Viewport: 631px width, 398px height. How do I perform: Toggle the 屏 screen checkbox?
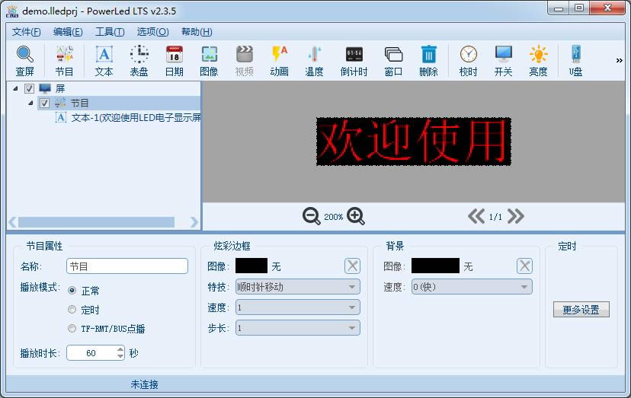(x=30, y=88)
